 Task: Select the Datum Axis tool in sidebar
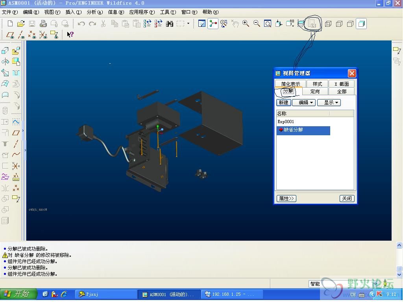pyautogui.click(x=16, y=144)
